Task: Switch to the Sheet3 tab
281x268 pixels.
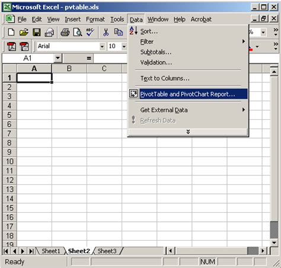Action: [107, 251]
